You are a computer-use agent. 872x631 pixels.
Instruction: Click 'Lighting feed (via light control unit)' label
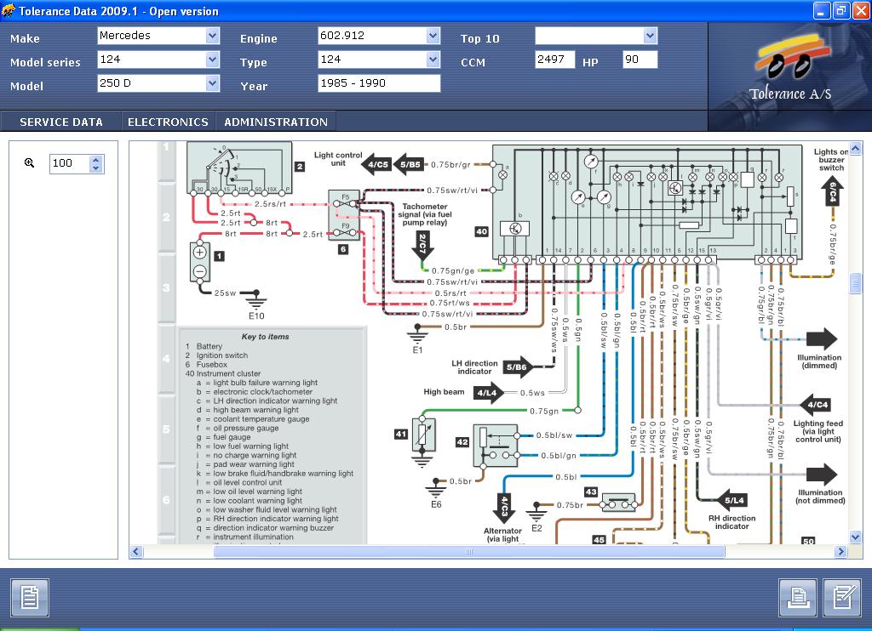click(818, 431)
